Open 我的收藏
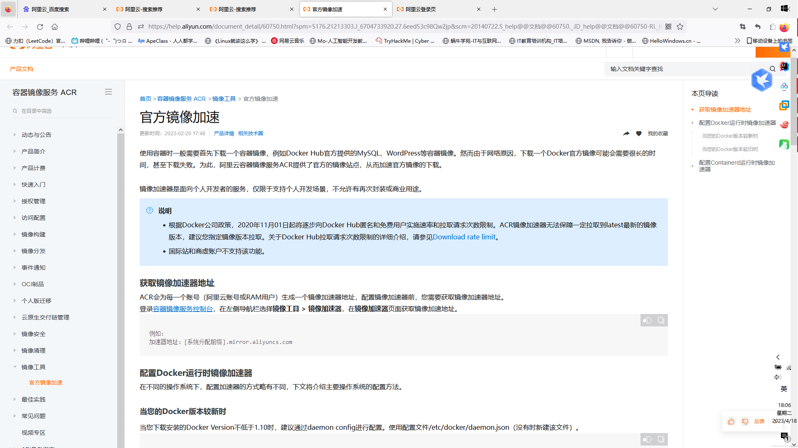This screenshot has width=798, height=448. tap(658, 134)
